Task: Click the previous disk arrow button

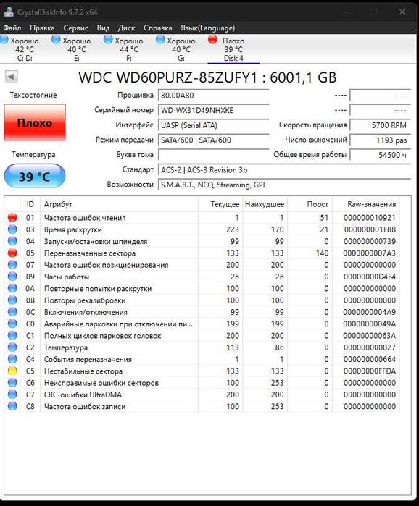Action: click(x=12, y=77)
